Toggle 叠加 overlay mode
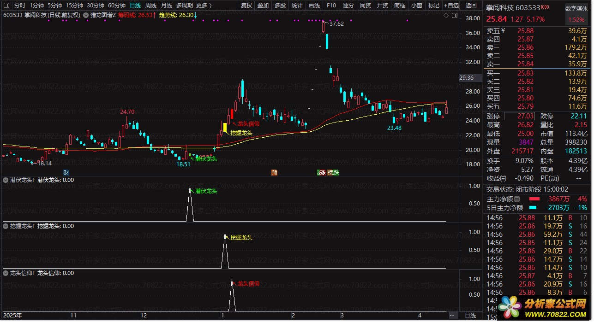The image size is (594, 322). 263,6
